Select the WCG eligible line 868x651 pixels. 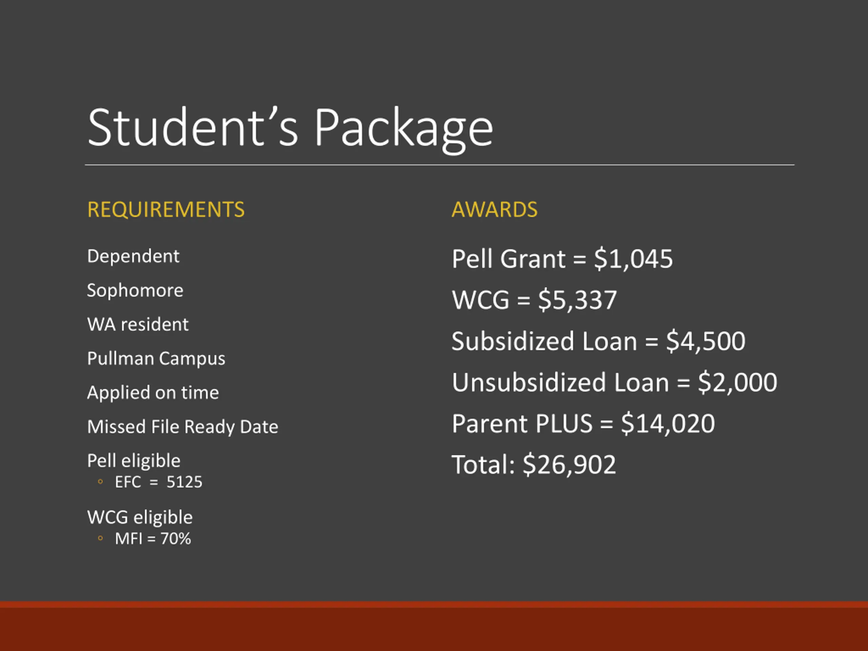[x=140, y=518]
